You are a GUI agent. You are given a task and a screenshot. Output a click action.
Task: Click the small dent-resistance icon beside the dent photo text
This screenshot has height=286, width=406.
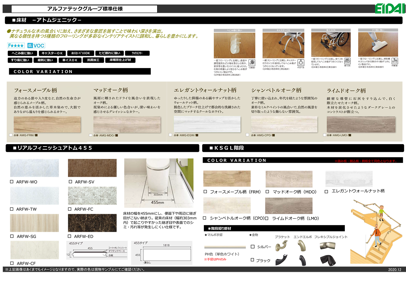coord(252,63)
